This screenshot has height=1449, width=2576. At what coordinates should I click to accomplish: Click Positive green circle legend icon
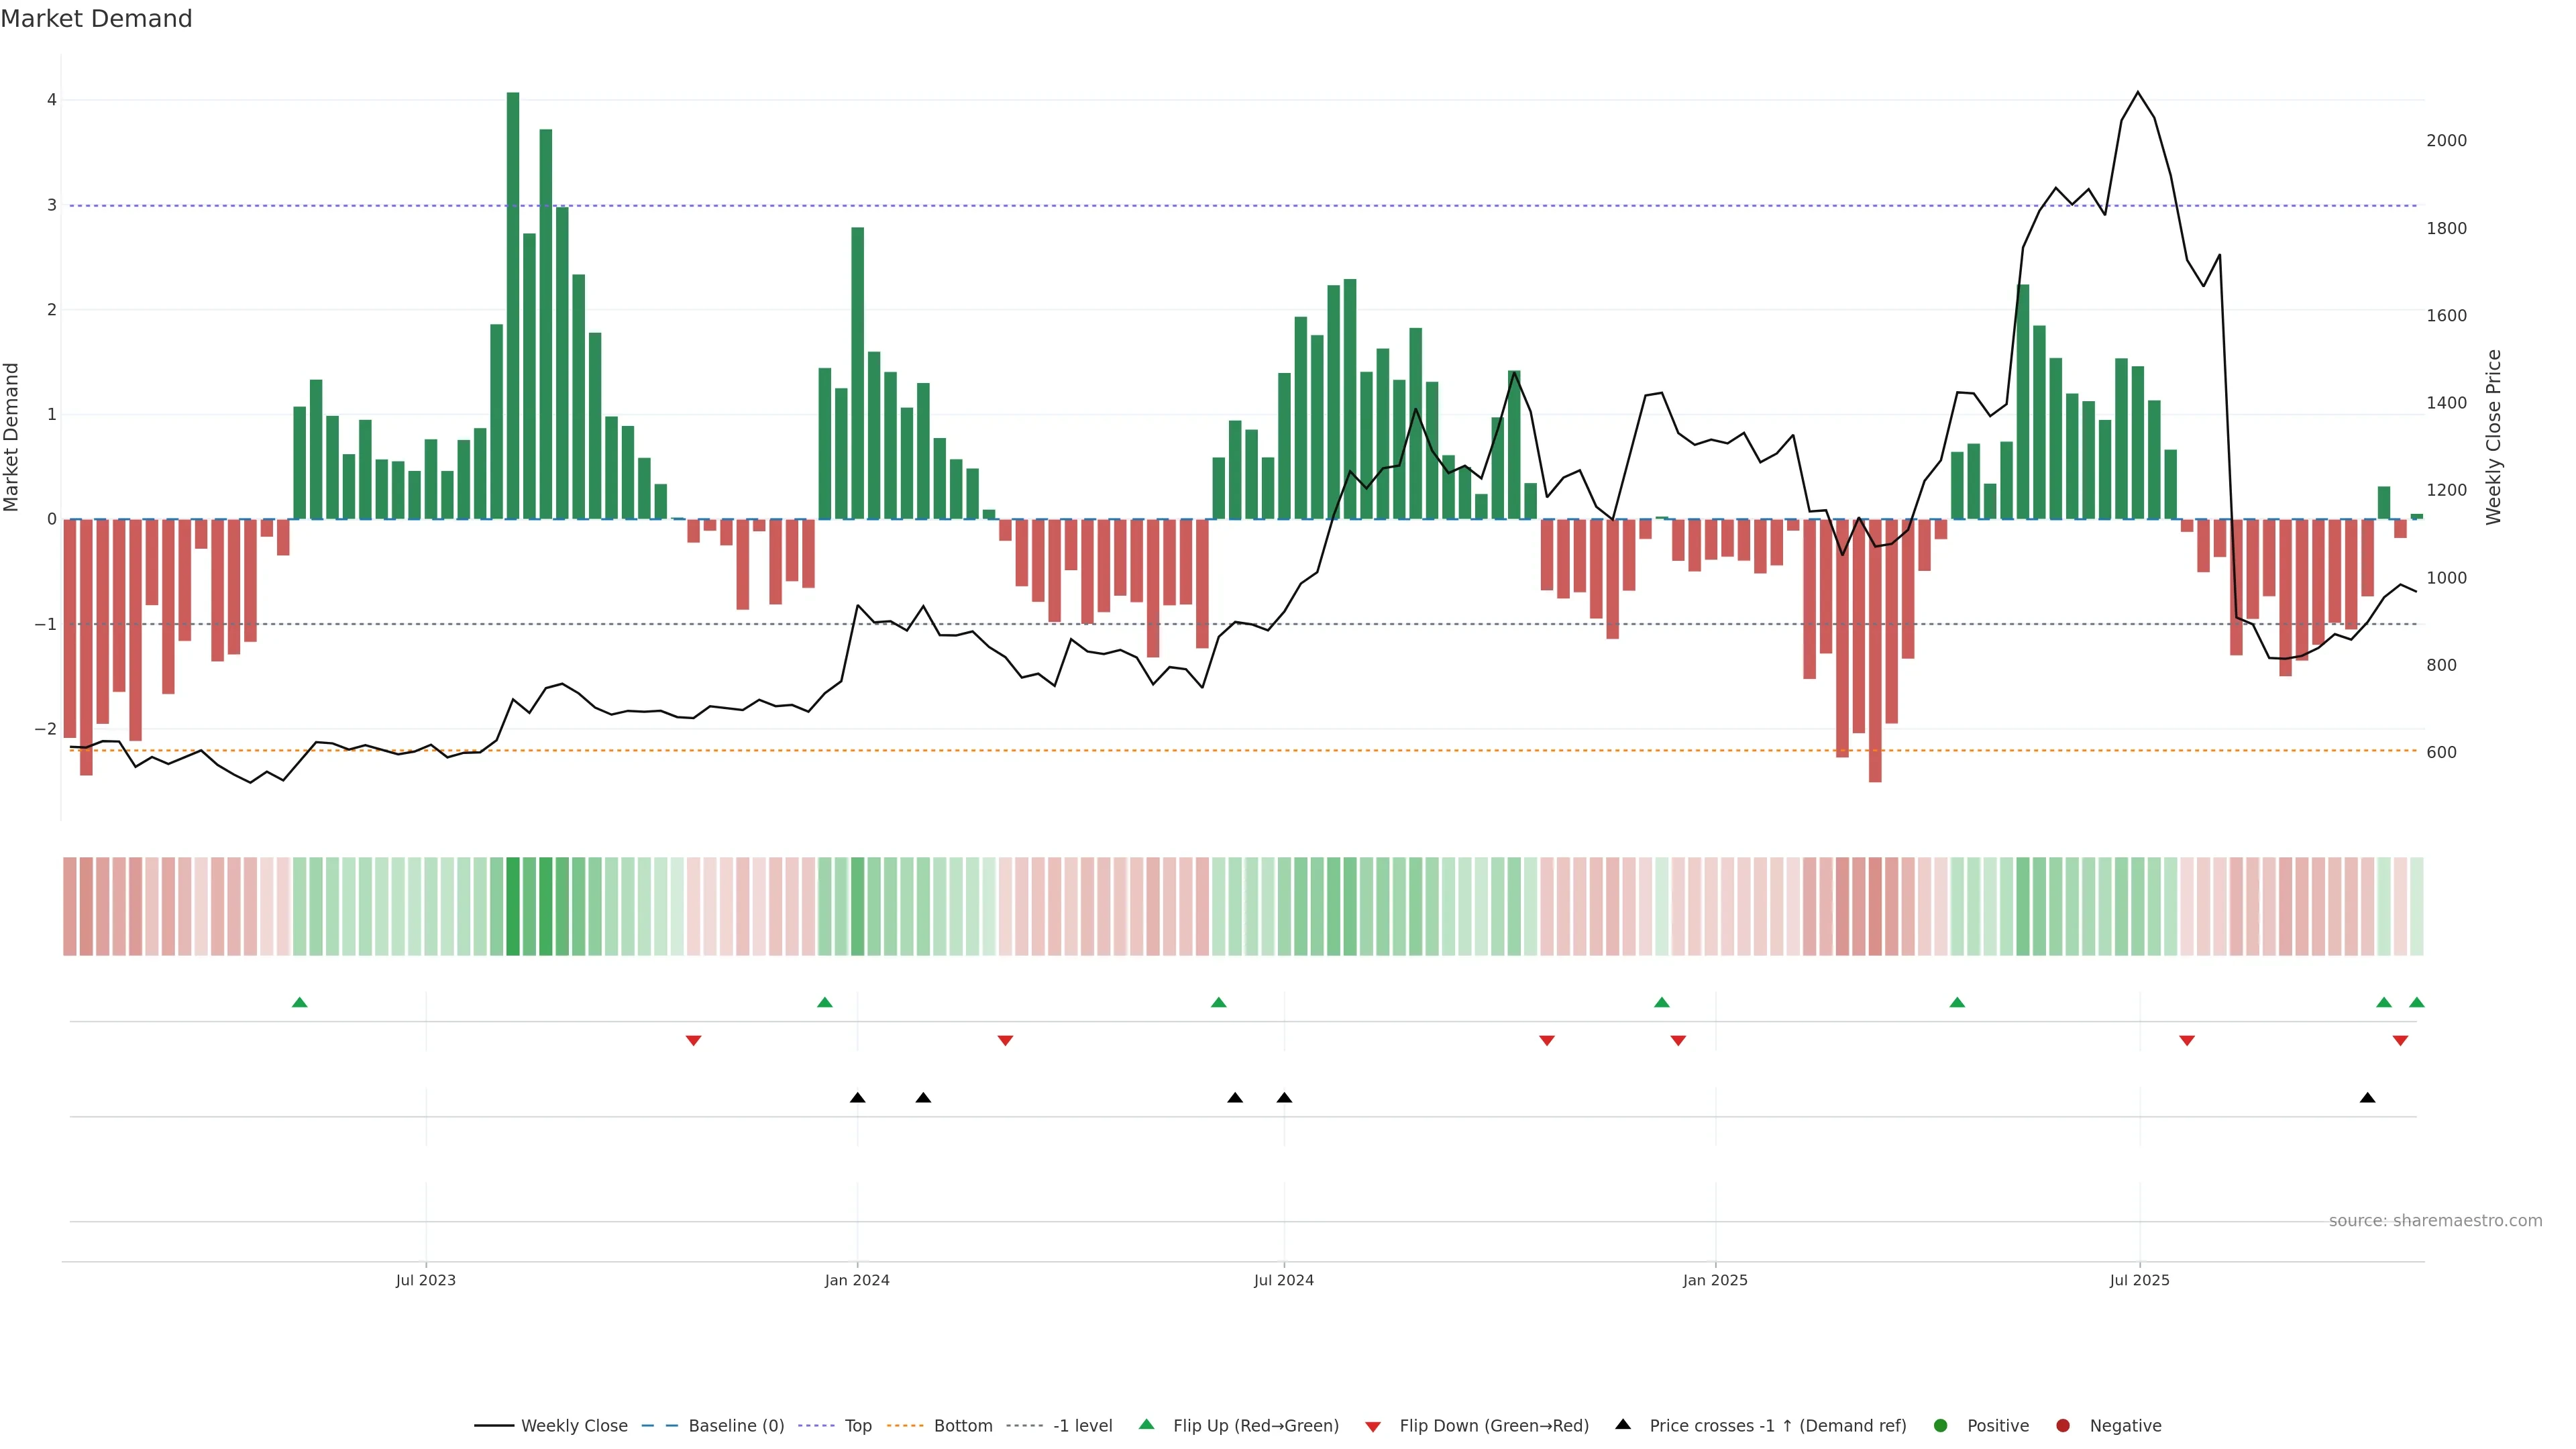click(1941, 1426)
